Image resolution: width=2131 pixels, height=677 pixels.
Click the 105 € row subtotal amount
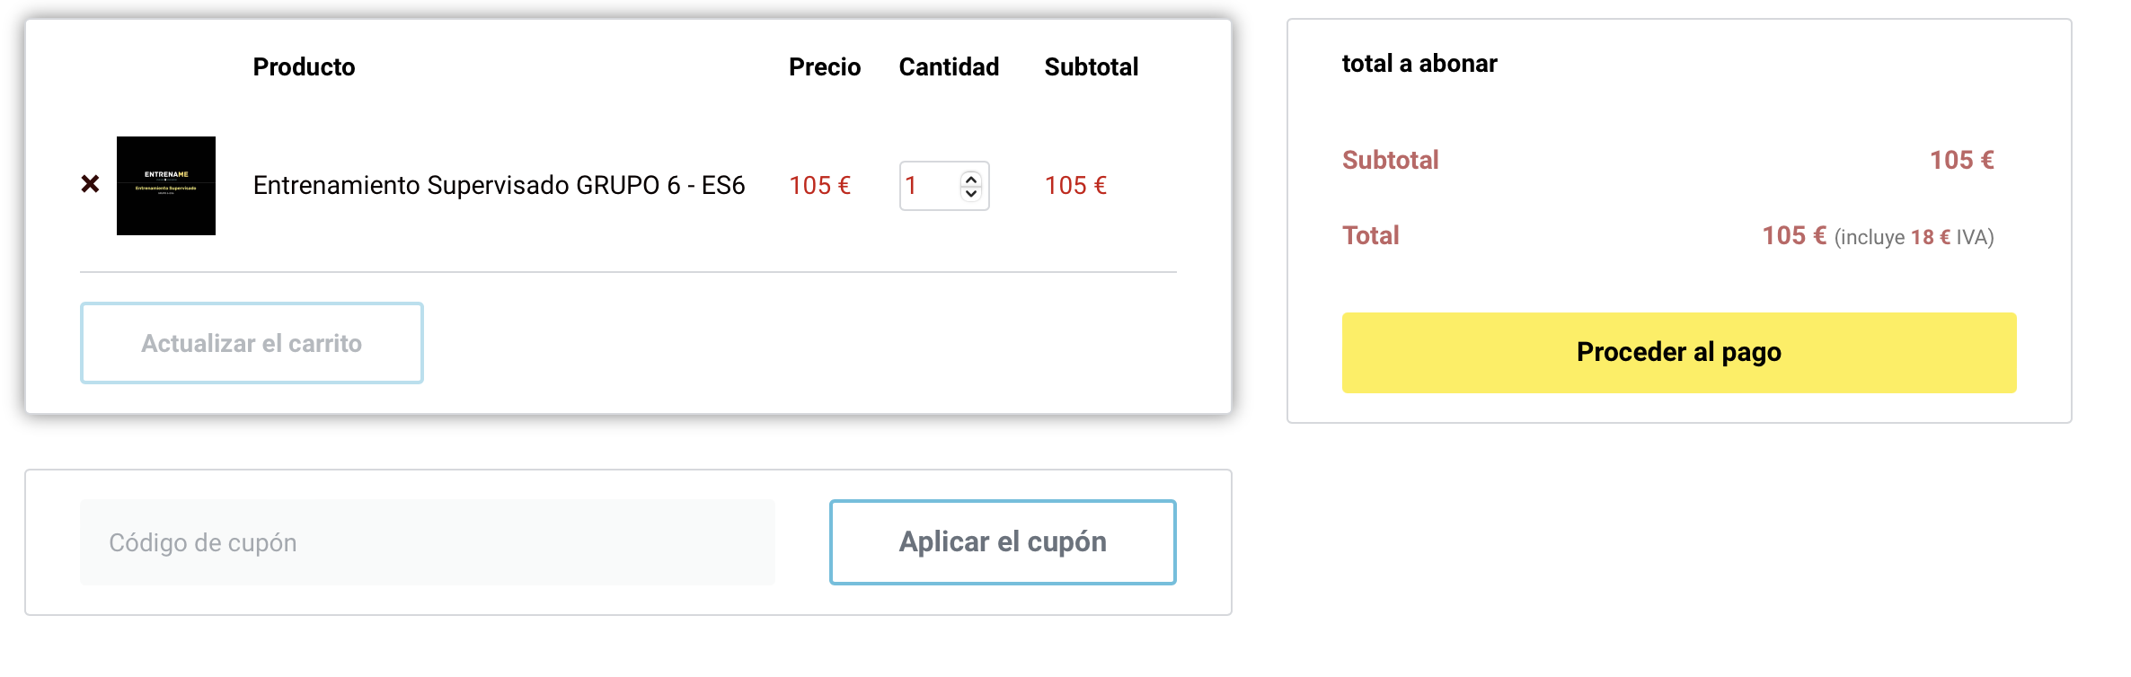(x=1075, y=186)
